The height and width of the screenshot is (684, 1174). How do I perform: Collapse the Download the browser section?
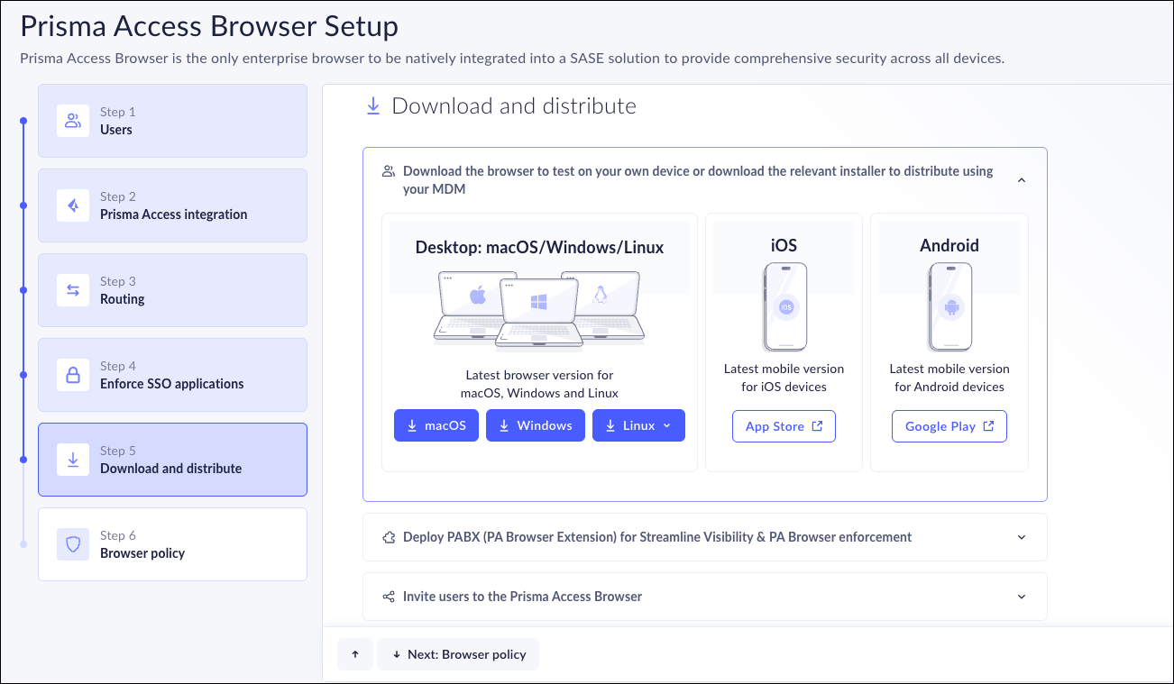pyautogui.click(x=1022, y=180)
